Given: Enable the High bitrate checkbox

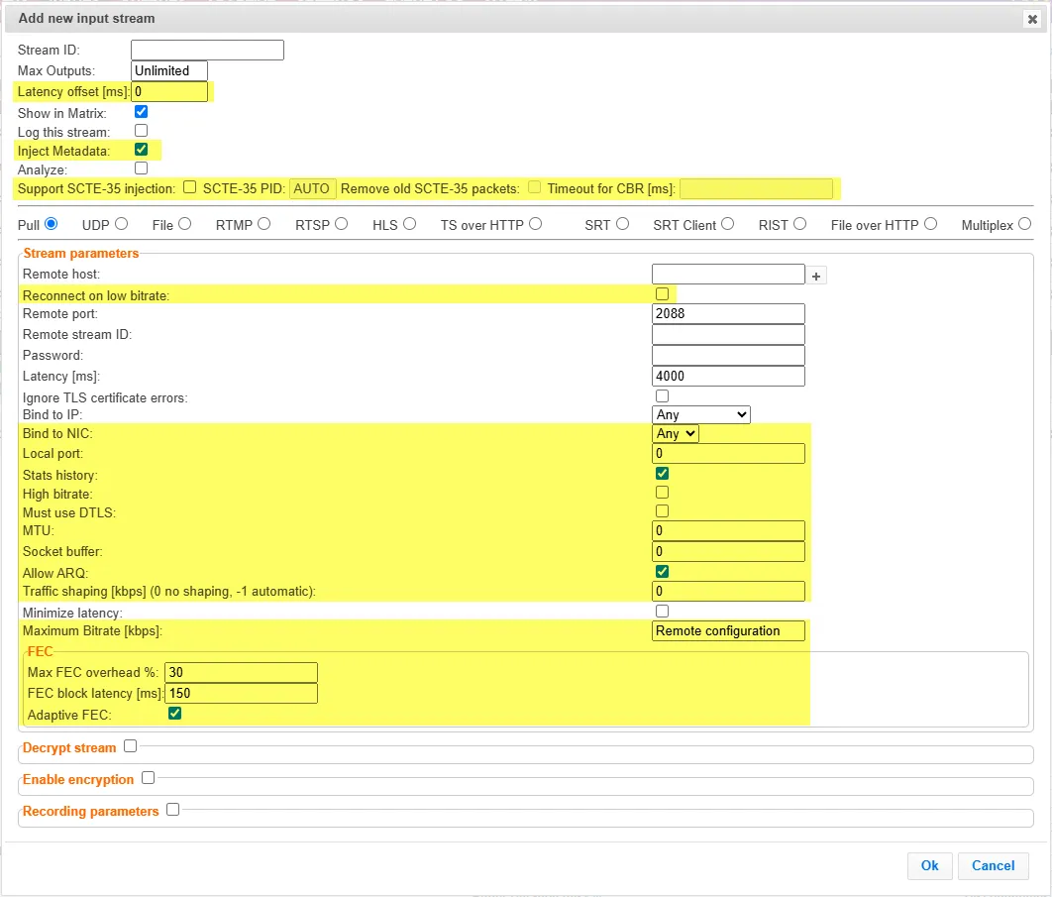Looking at the screenshot, I should pos(662,493).
